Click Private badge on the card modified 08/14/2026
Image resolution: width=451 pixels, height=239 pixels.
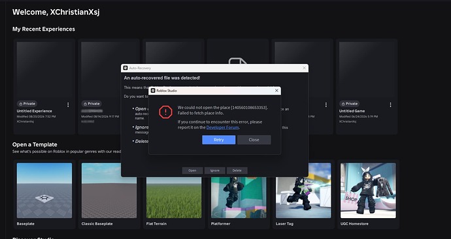click(92, 104)
